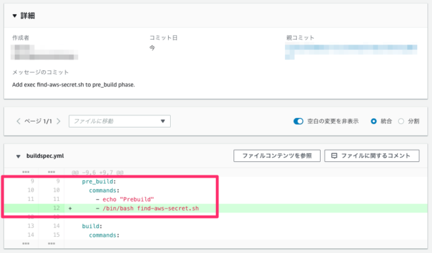Open the blurred parent commit link
The width and height of the screenshot is (432, 253).
351,52
